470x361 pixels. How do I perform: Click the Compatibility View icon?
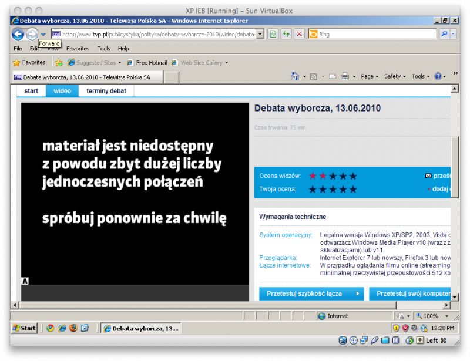[273, 34]
